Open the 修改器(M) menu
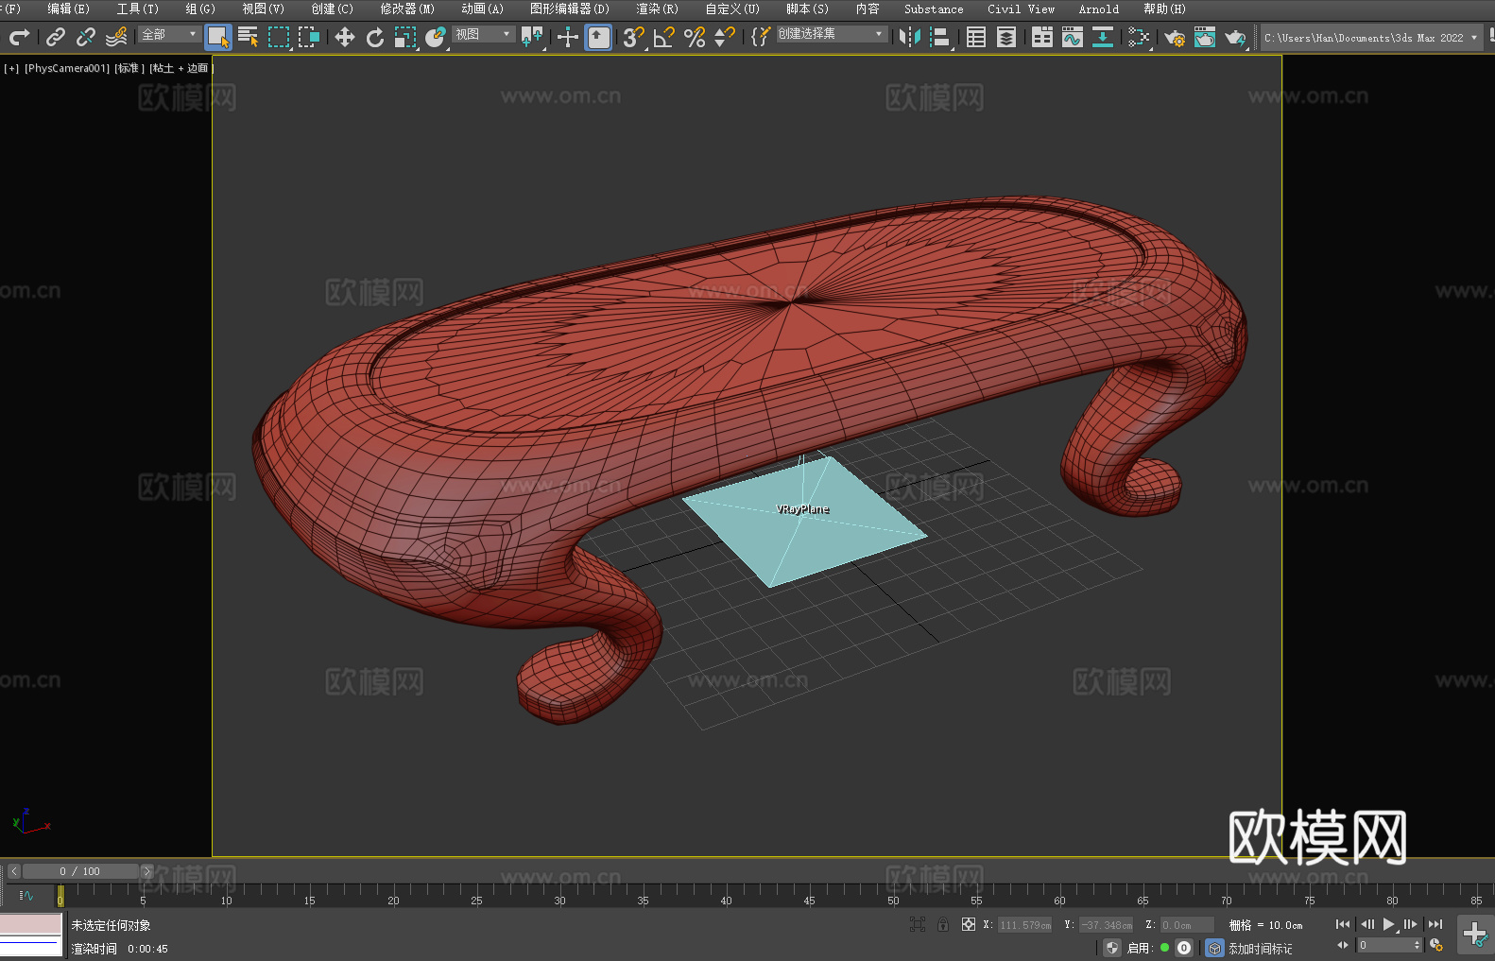Viewport: 1495px width, 961px height. [x=407, y=9]
